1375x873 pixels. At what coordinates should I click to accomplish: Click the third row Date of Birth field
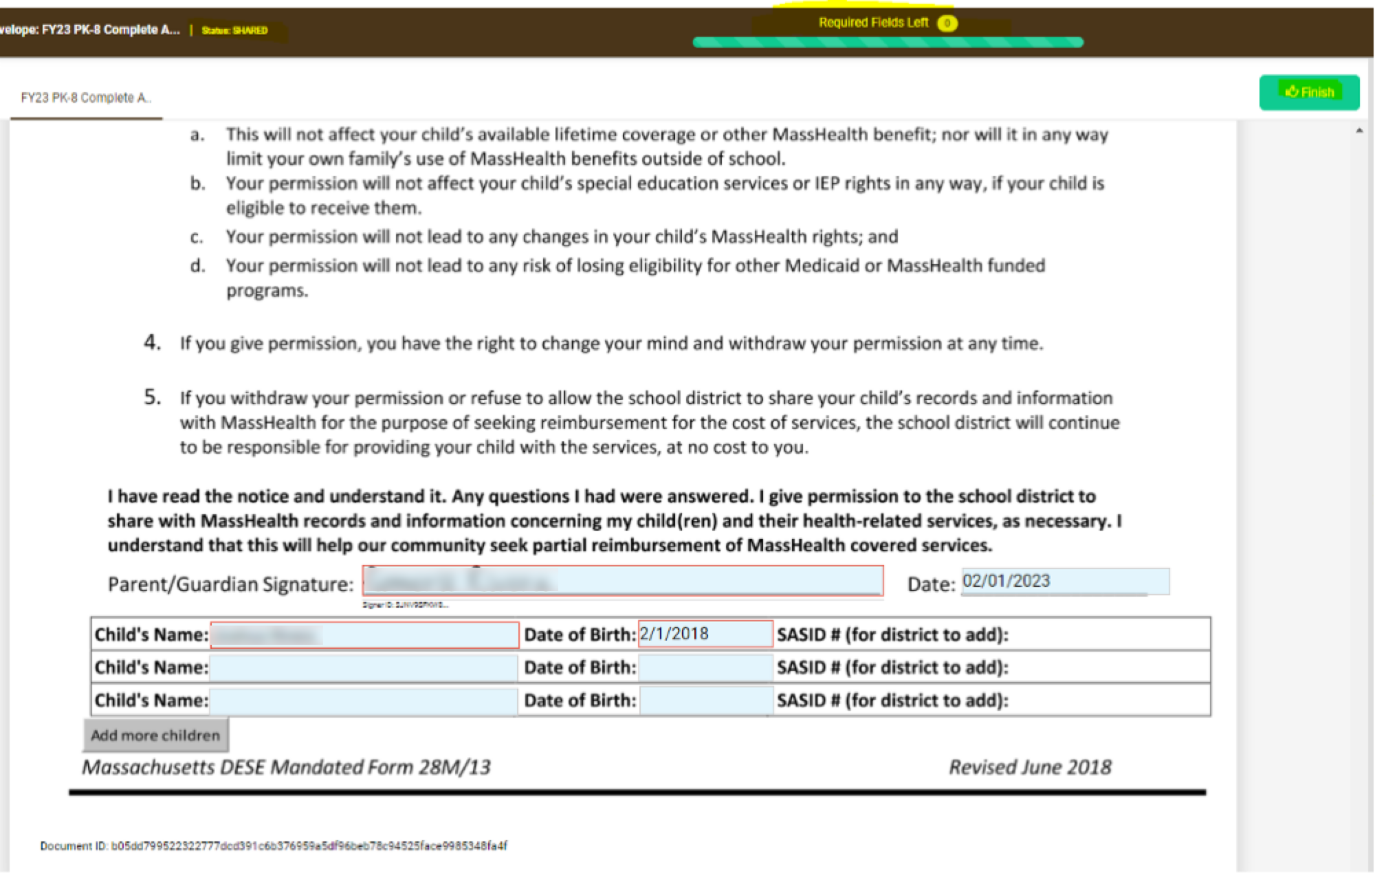tap(705, 700)
